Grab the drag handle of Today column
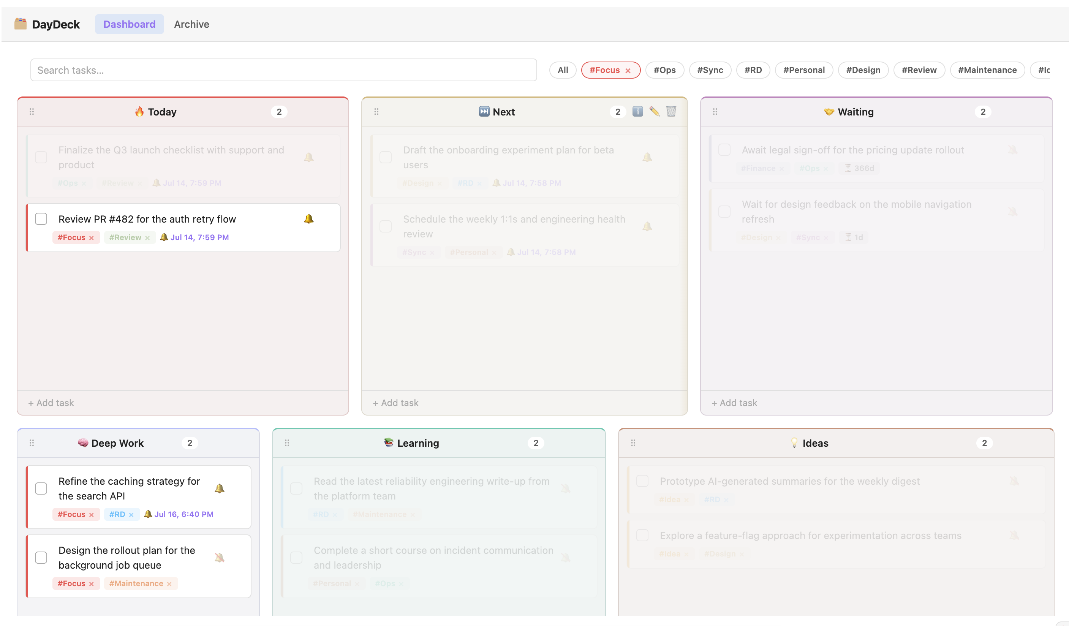Screen dimensions: 1069x626 pyautogui.click(x=32, y=112)
